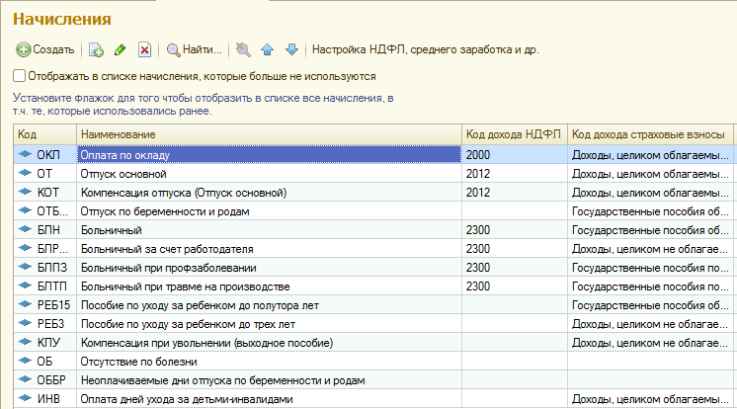Screen dimensions: 737x409
Task: Click the red X delete-mark icon
Action: [x=144, y=48]
